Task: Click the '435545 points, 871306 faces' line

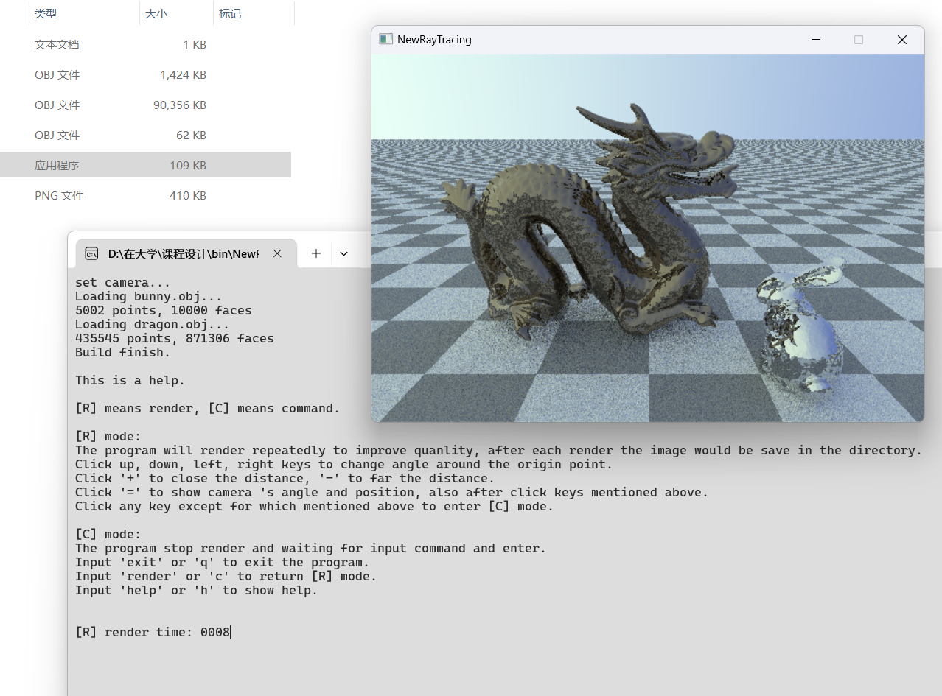Action: 175,338
